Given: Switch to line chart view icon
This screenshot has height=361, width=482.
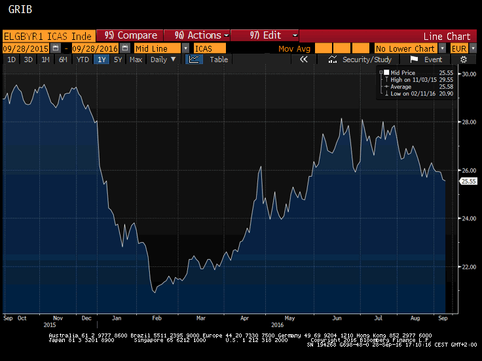Looking at the screenshot, I should (x=195, y=60).
